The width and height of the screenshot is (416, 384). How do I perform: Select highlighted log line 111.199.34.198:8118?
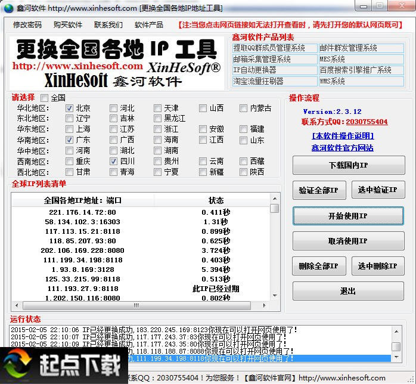tap(259, 358)
